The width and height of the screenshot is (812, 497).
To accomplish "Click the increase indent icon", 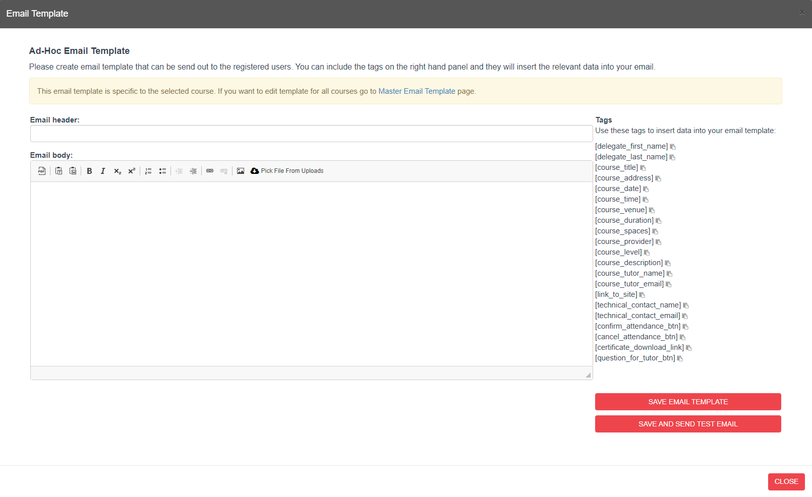I will [x=193, y=171].
